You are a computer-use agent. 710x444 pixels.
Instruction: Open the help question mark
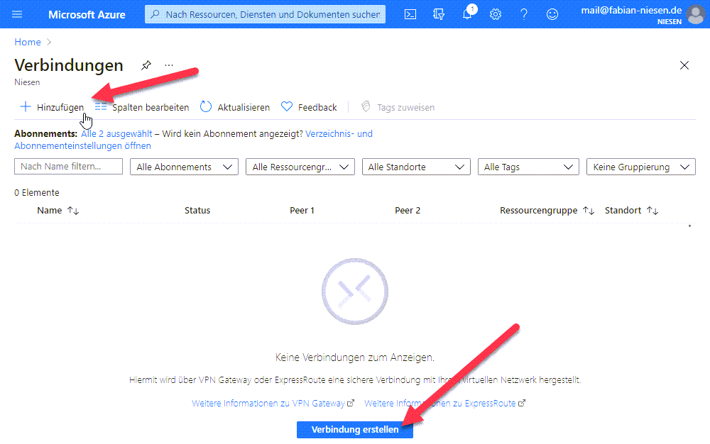click(524, 14)
